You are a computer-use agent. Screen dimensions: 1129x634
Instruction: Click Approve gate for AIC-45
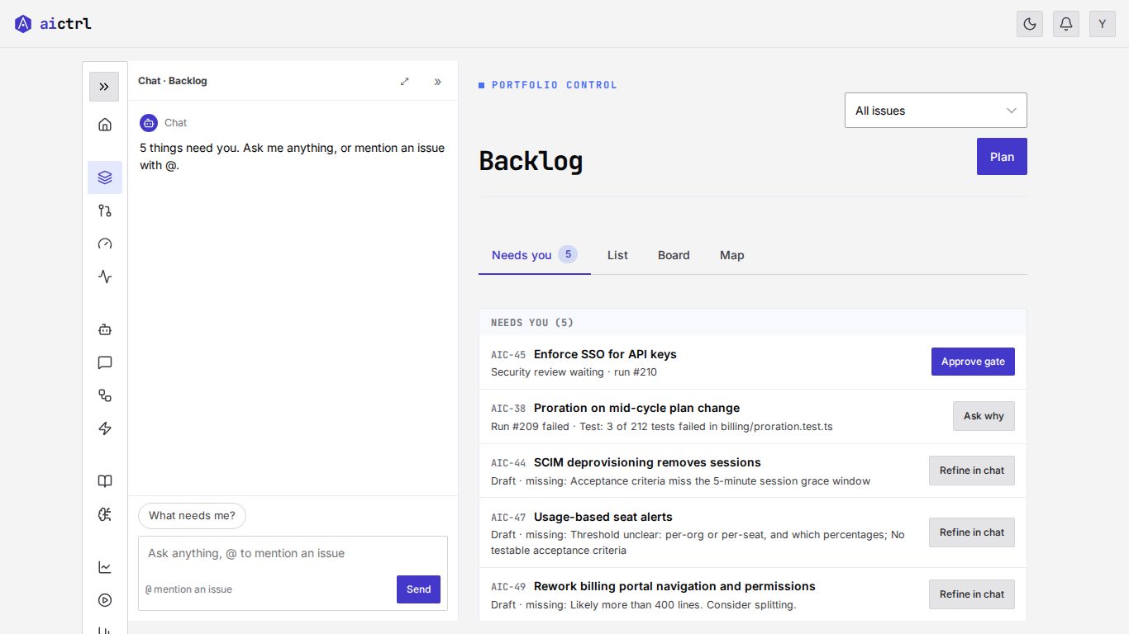[973, 362]
